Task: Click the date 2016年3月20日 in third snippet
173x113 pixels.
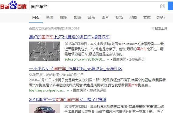Action: click(76, 107)
